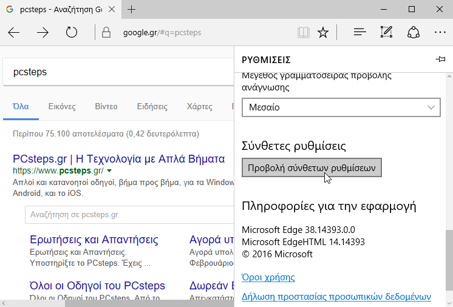Click the Αναζήτηση σε pcsteps.gr field
The width and height of the screenshot is (453, 307).
click(129, 215)
